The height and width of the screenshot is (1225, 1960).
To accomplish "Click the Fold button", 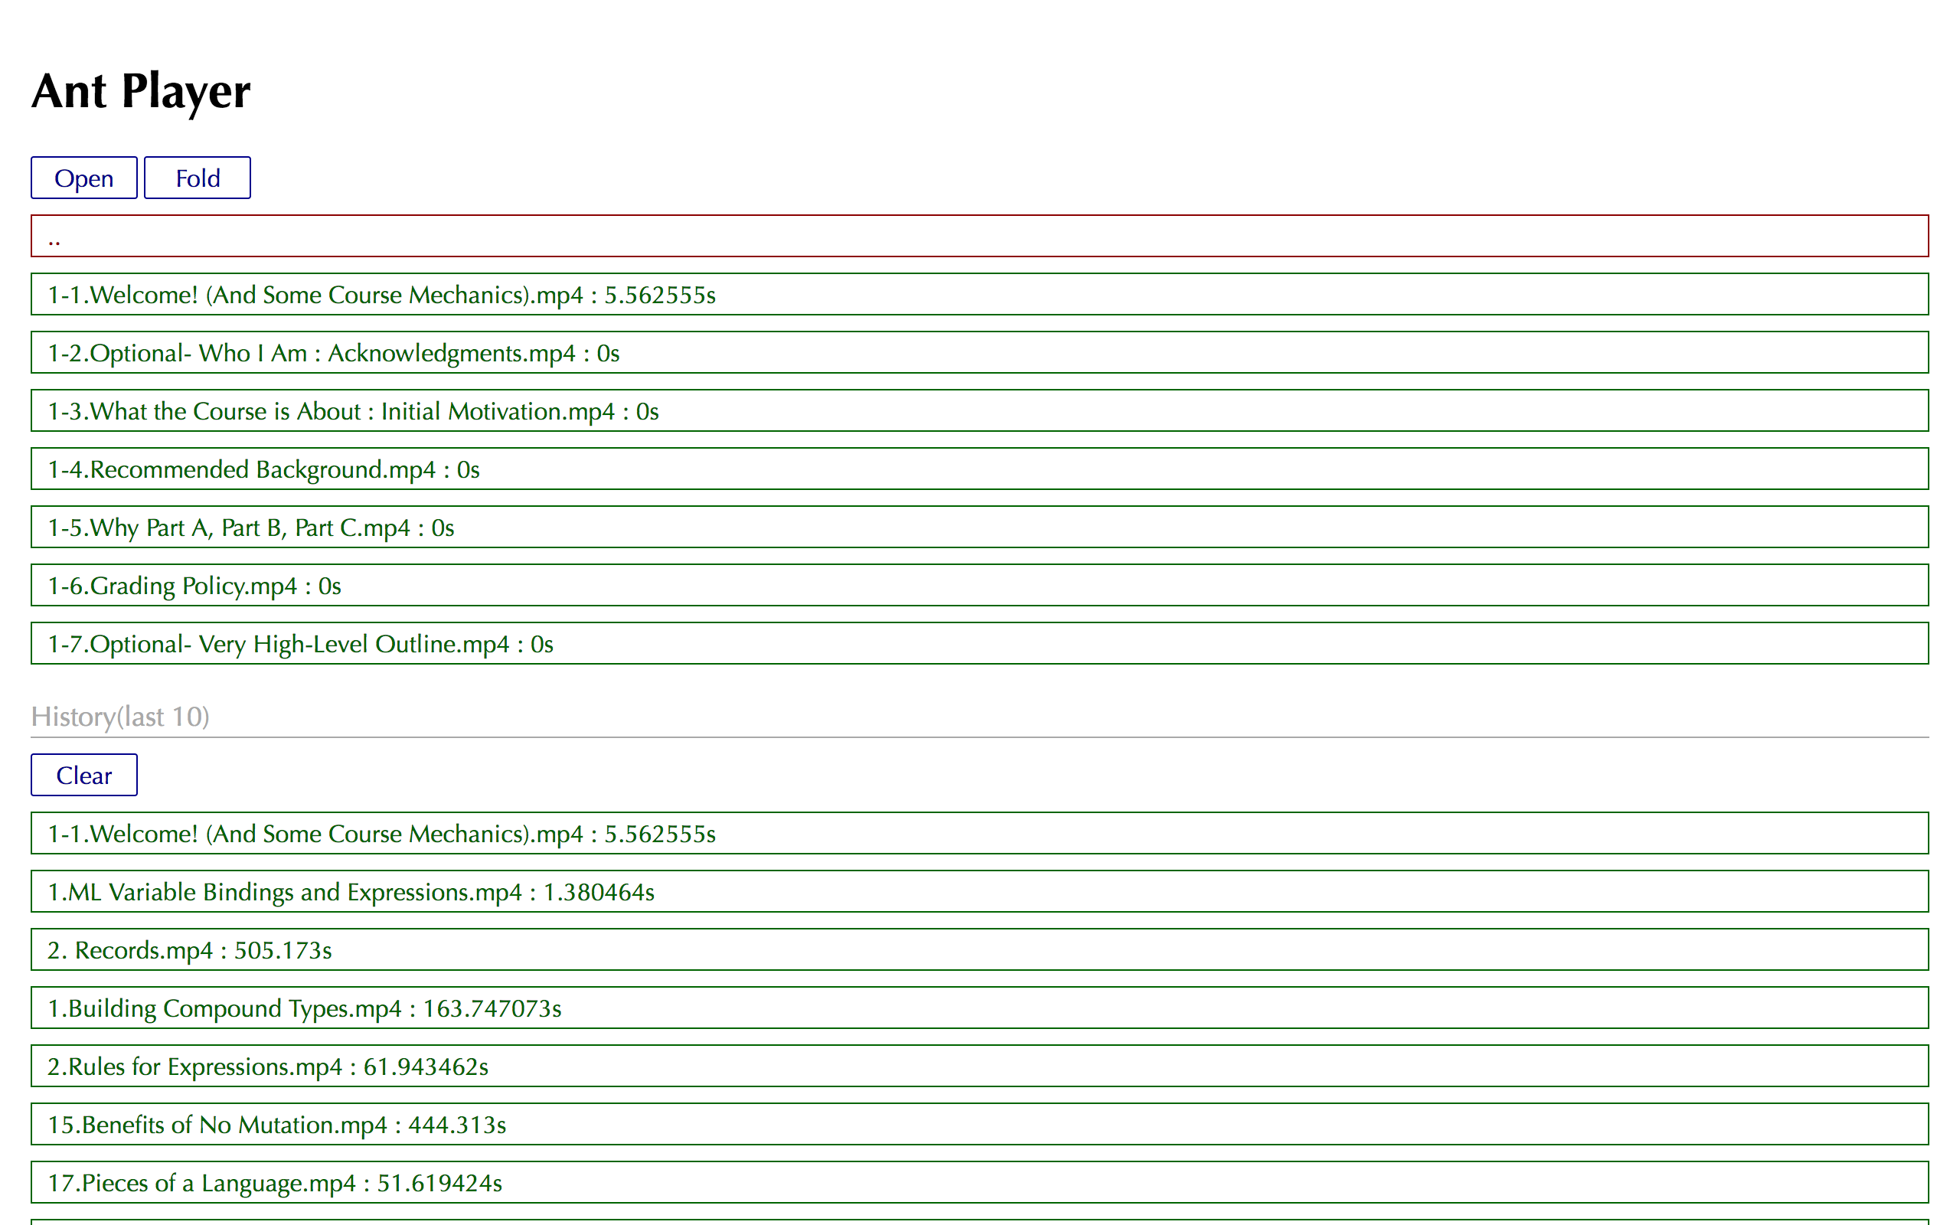I will pyautogui.click(x=197, y=178).
